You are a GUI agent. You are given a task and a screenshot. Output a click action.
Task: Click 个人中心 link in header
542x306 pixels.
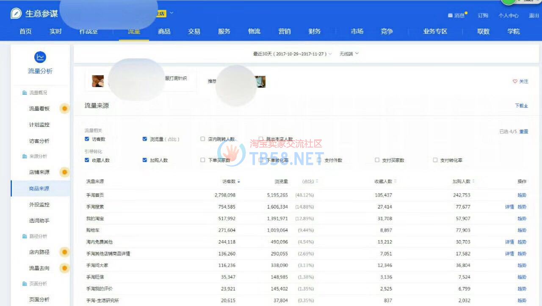[509, 16]
